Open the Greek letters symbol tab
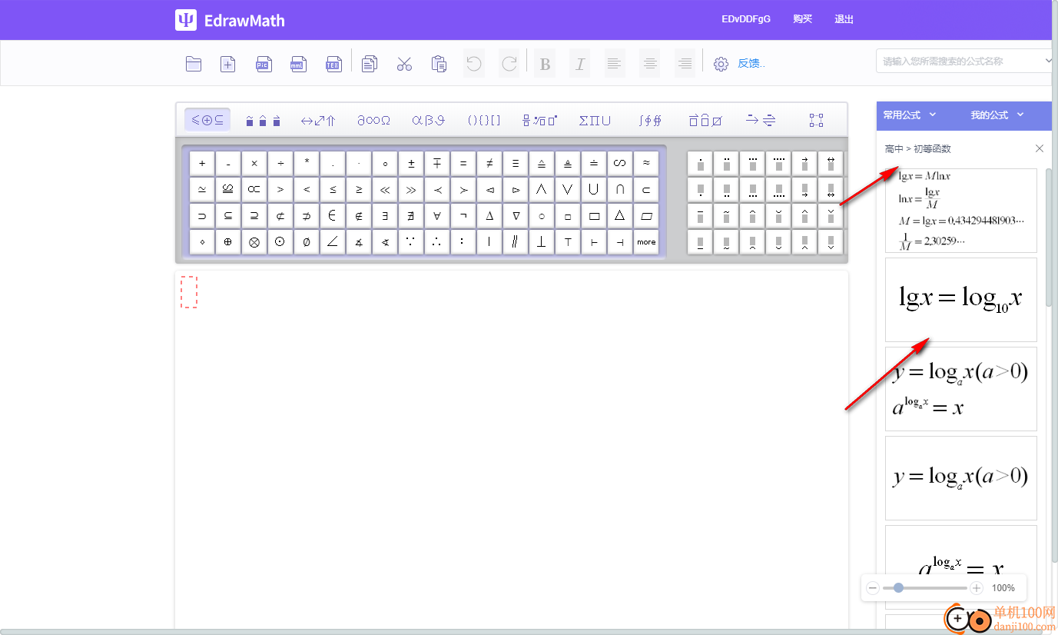Screen dimensions: 1058x635 tap(429, 120)
